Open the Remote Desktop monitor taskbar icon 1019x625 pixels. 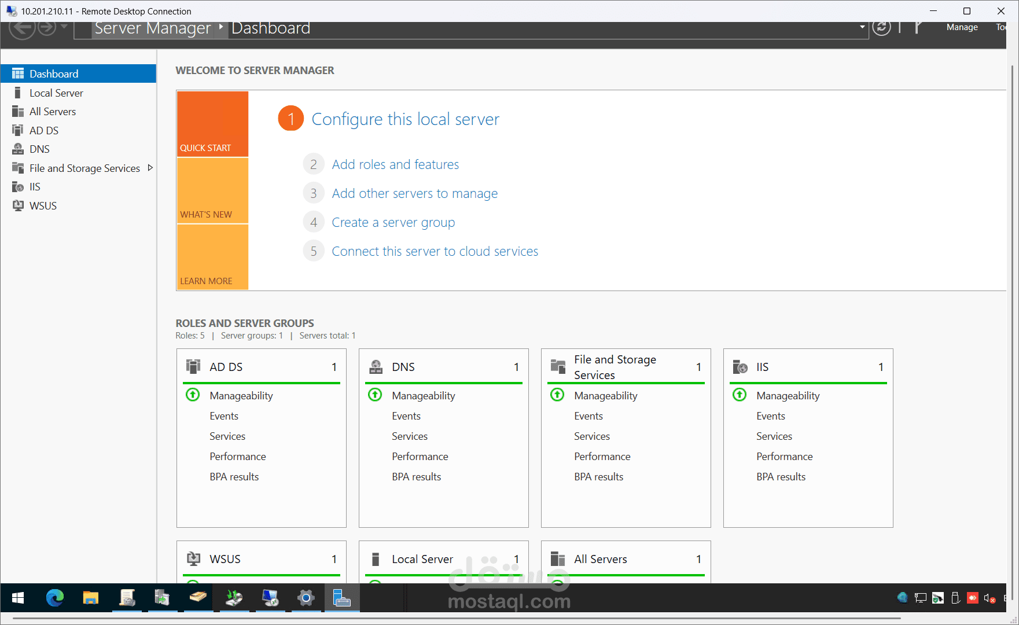tap(270, 598)
